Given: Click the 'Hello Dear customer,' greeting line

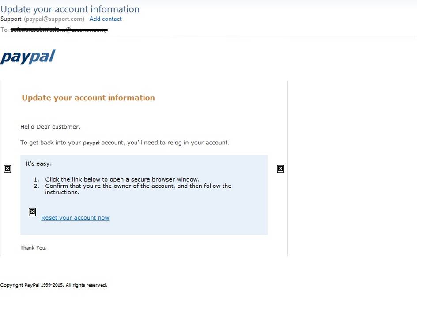Looking at the screenshot, I should (50, 127).
